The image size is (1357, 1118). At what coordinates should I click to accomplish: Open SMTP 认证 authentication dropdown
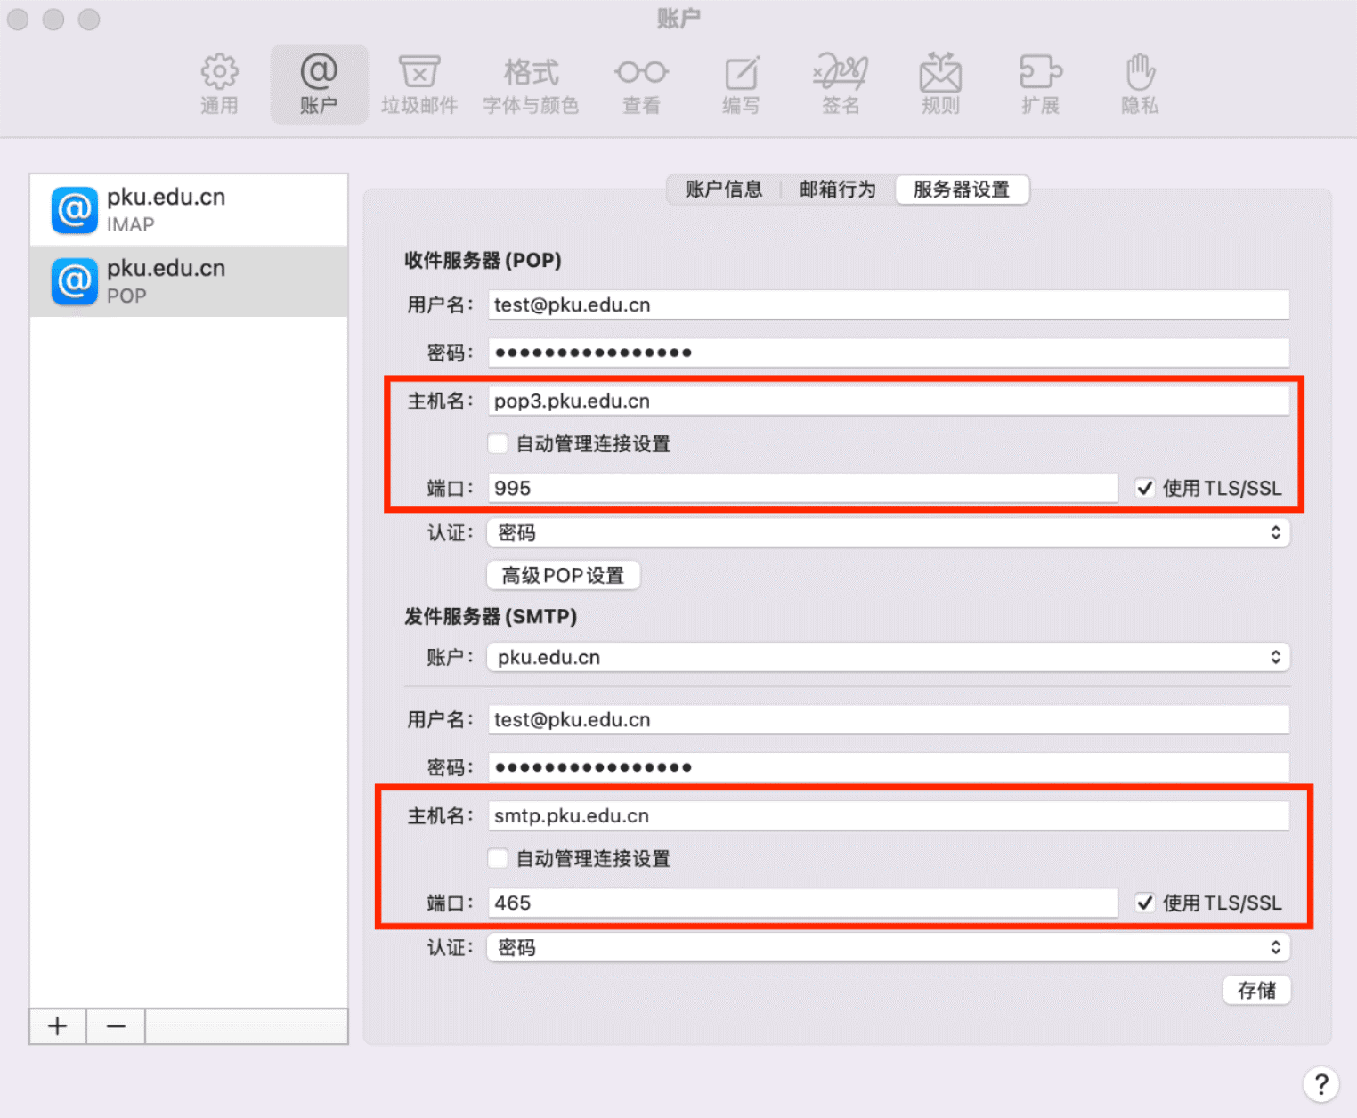[888, 947]
